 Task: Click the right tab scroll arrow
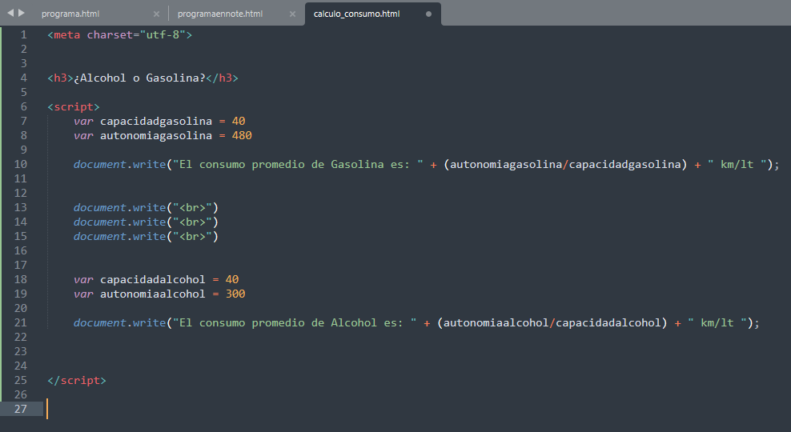[22, 13]
